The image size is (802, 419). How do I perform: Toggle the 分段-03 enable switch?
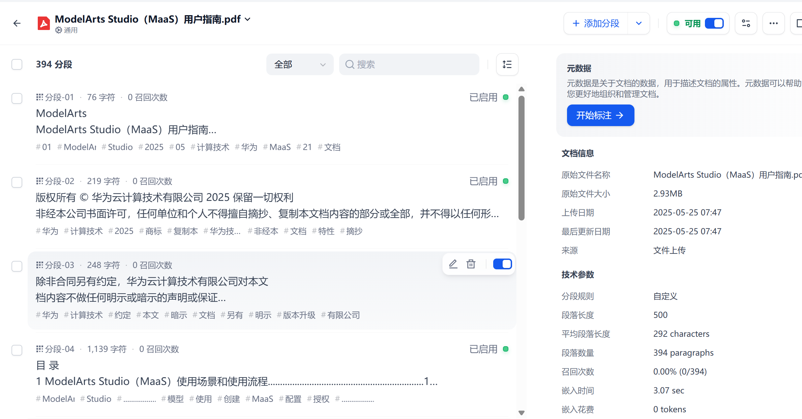coord(502,264)
